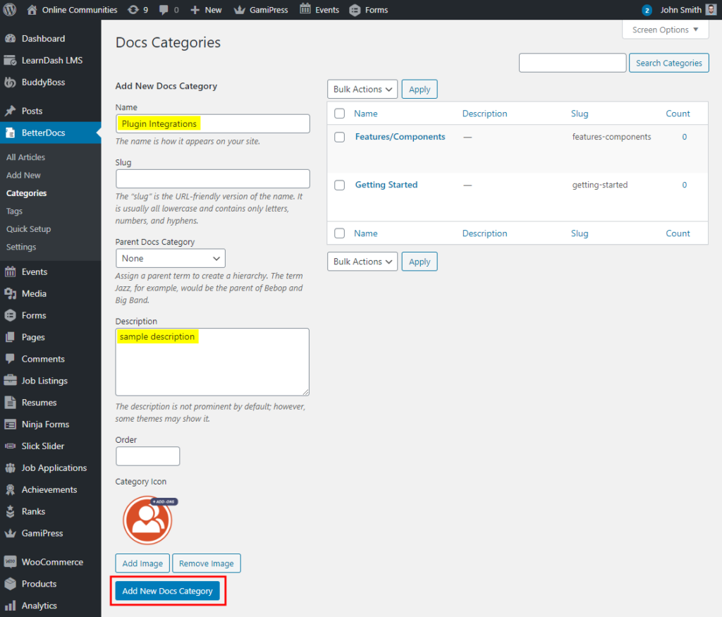This screenshot has height=617, width=722.
Task: Select the Media library icon in sidebar
Action: click(11, 293)
